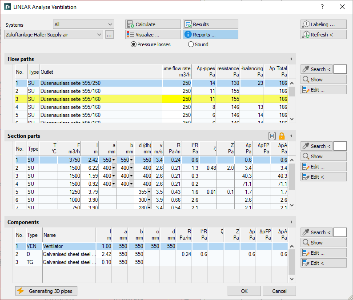Viewport: 353px width, 300px height.
Task: Click the Refresh button
Action: click(x=324, y=35)
